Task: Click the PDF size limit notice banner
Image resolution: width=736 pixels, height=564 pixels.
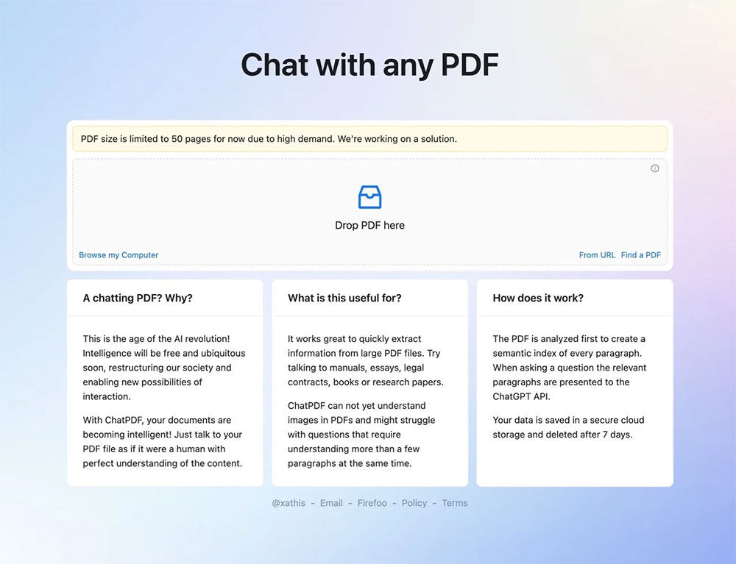Action: [370, 139]
